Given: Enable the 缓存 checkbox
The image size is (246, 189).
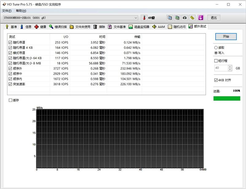Looking at the screenshot, I should (x=10, y=100).
